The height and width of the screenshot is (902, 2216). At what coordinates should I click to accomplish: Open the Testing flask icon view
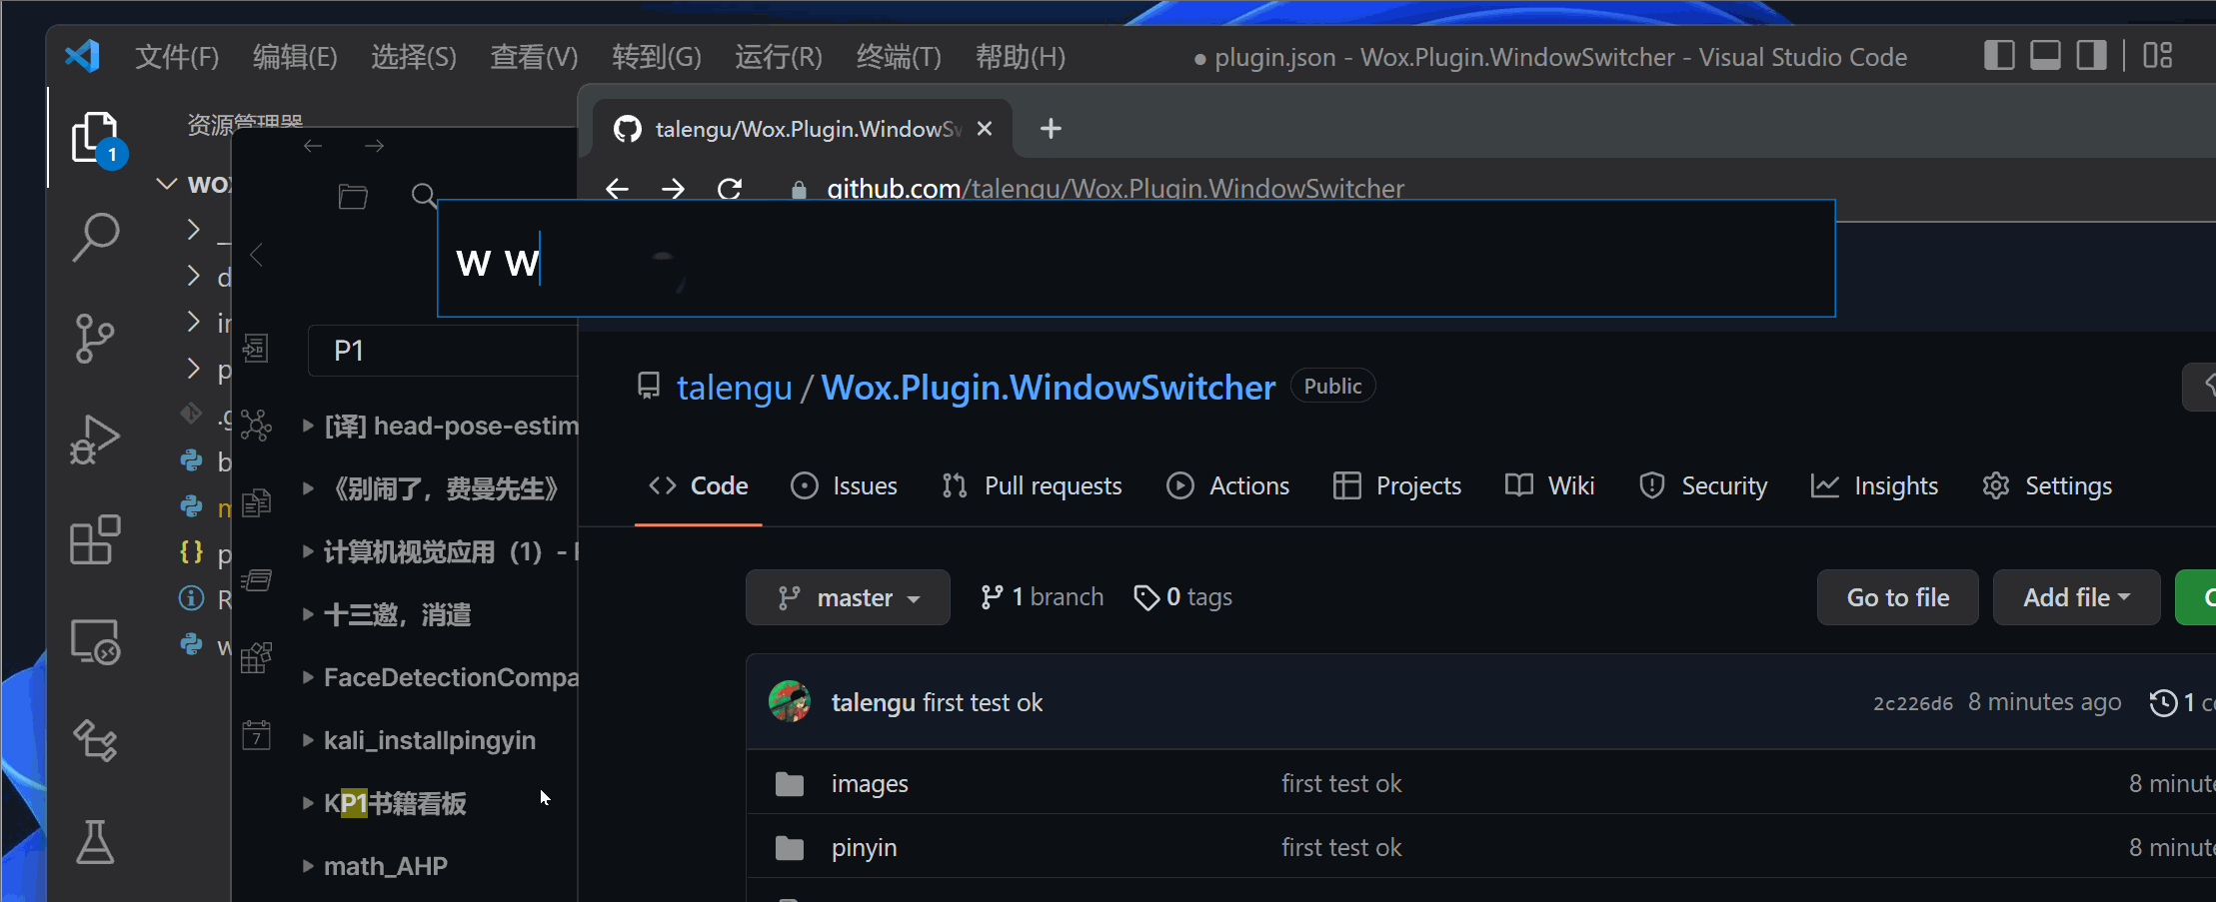(95, 842)
